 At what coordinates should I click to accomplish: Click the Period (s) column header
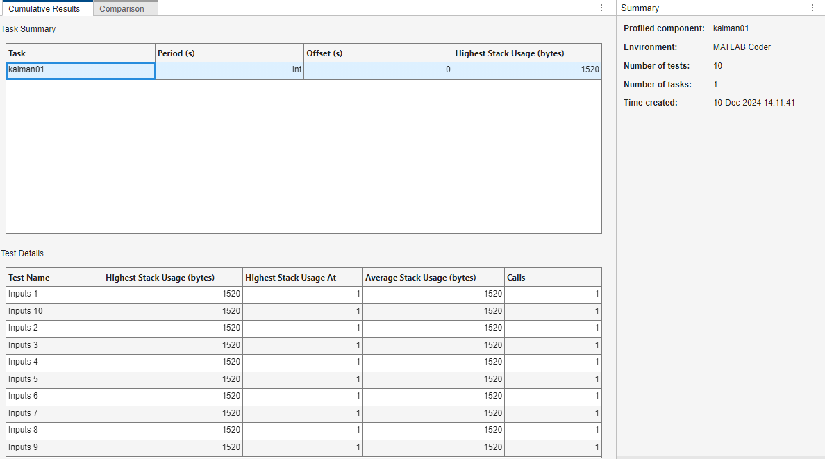pyautogui.click(x=229, y=53)
